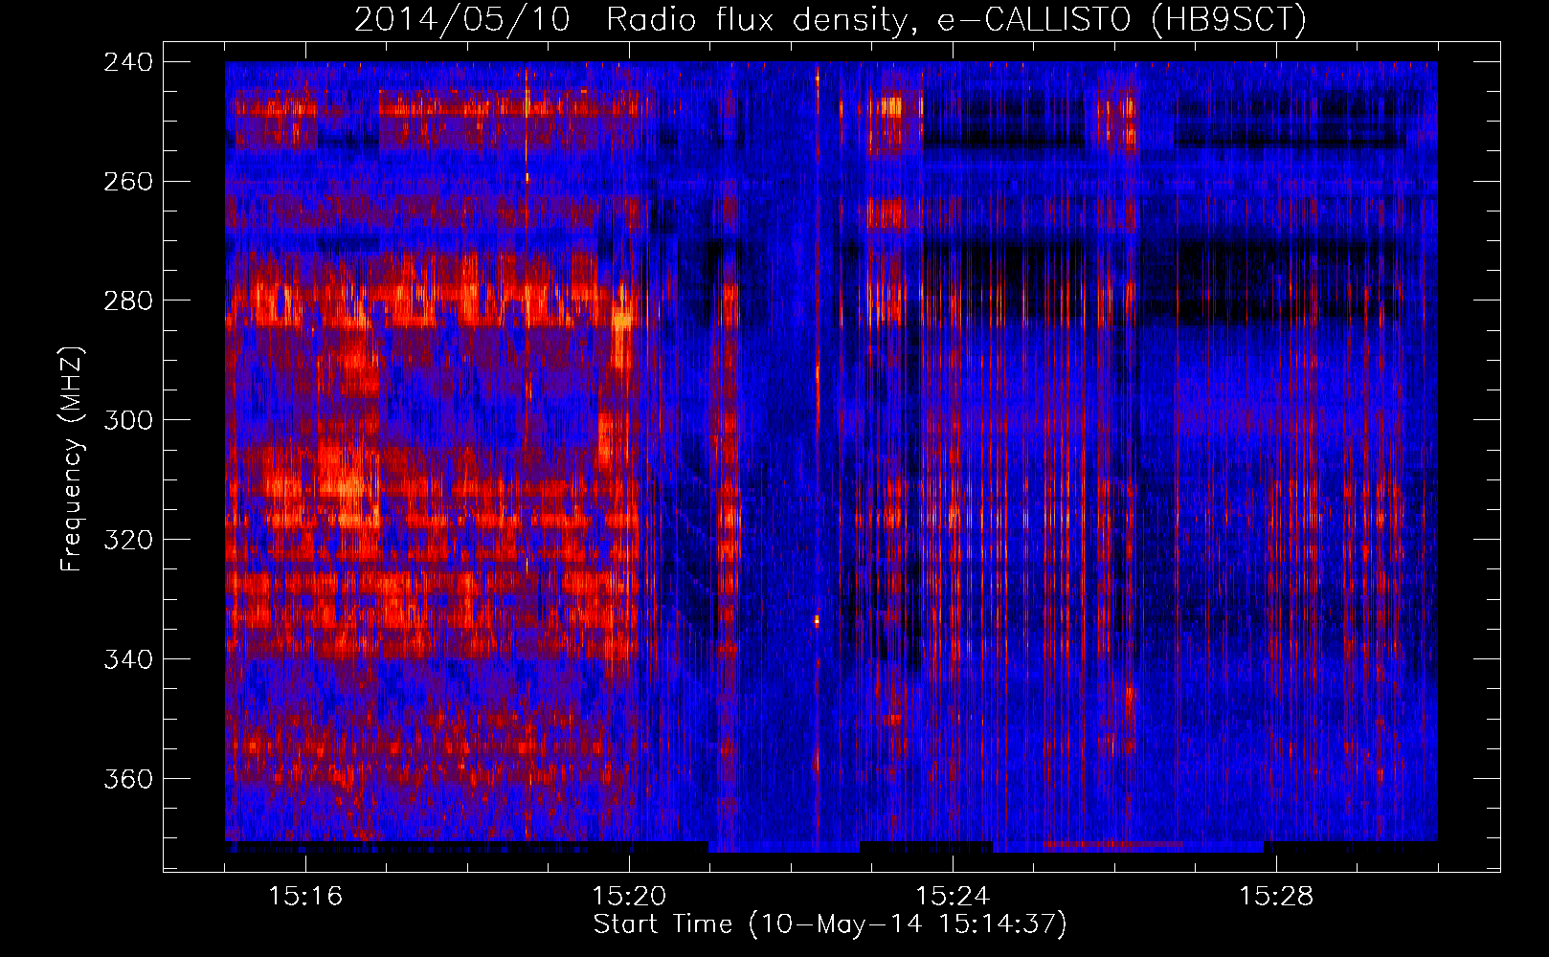Viewport: 1549px width, 957px height.
Task: Click the 280 frequency tick label
Action: (x=128, y=300)
